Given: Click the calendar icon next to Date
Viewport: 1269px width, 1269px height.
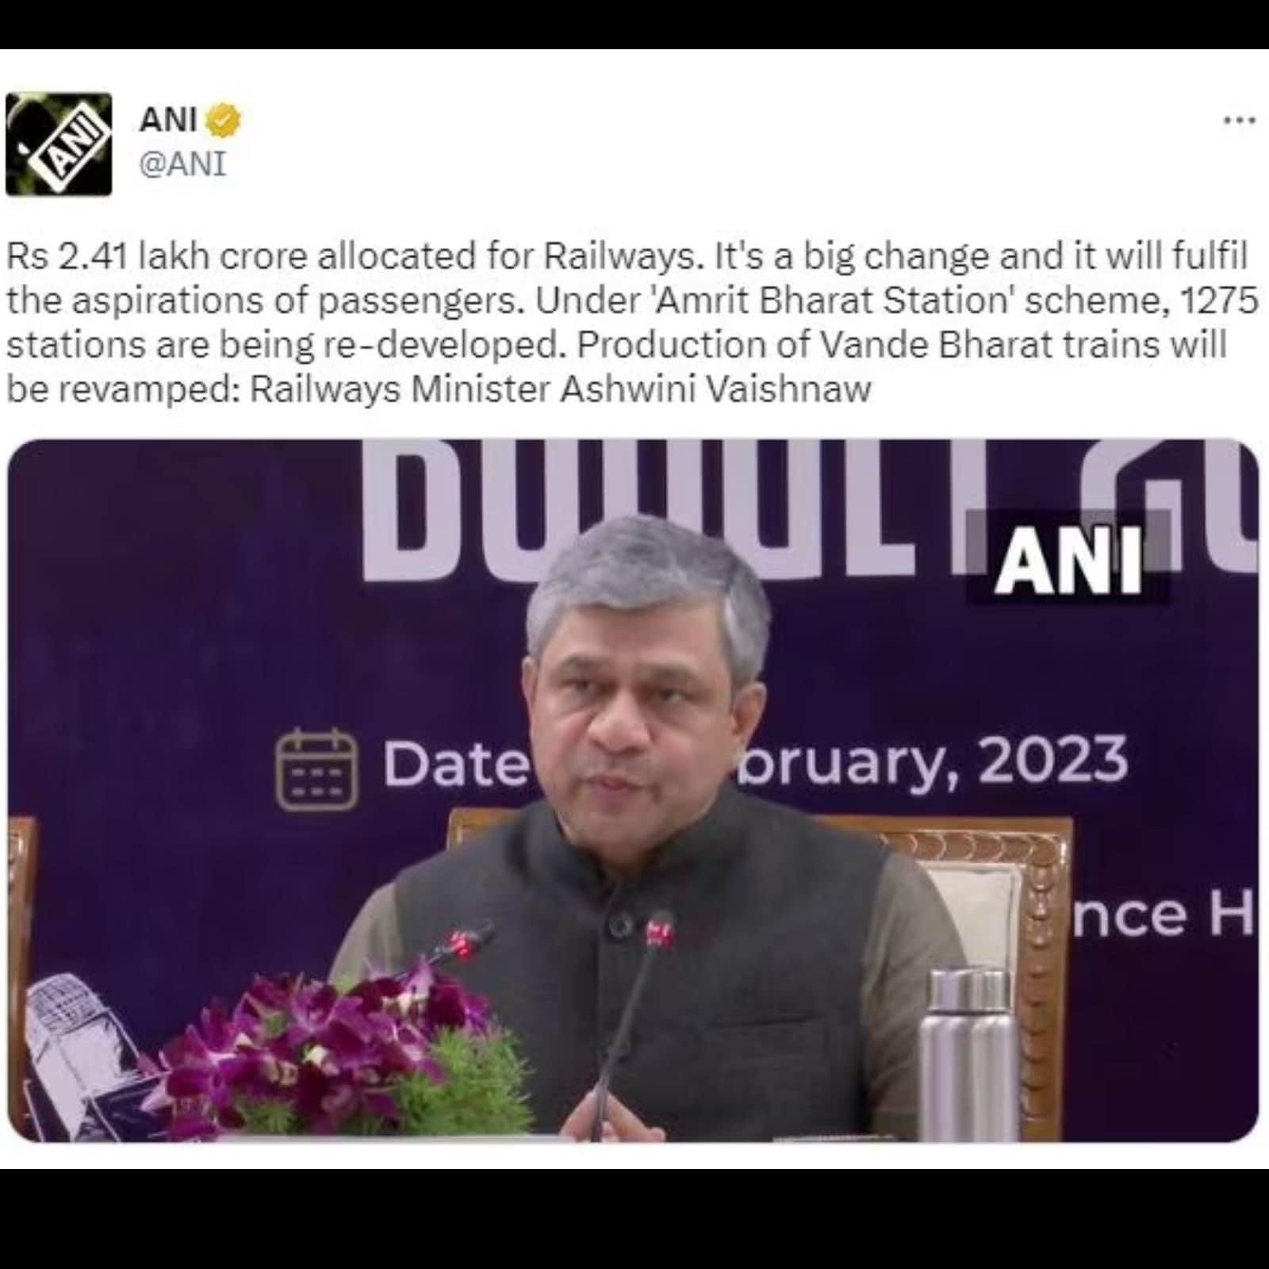Looking at the screenshot, I should point(316,769).
